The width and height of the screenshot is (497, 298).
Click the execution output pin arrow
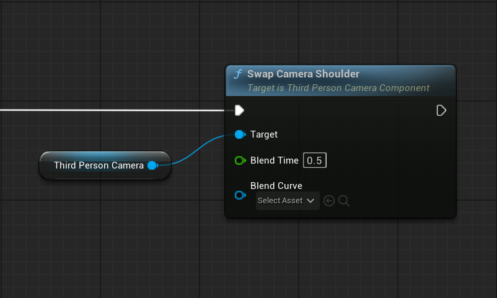click(x=441, y=110)
